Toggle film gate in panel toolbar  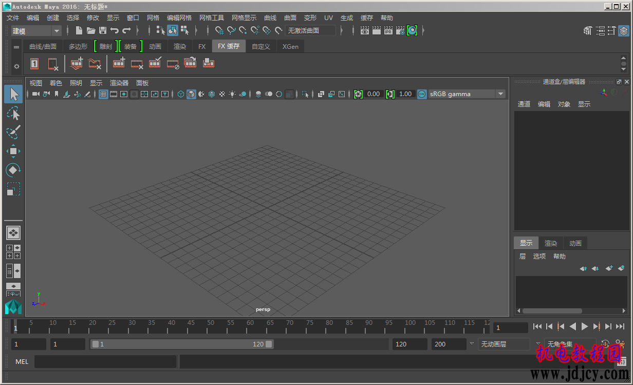click(114, 94)
